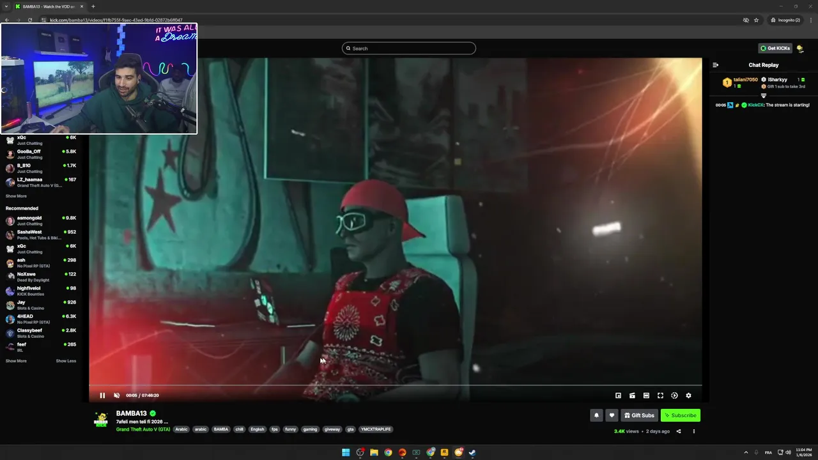The width and height of the screenshot is (818, 460).
Task: Open Incognito profile indicator
Action: click(785, 20)
